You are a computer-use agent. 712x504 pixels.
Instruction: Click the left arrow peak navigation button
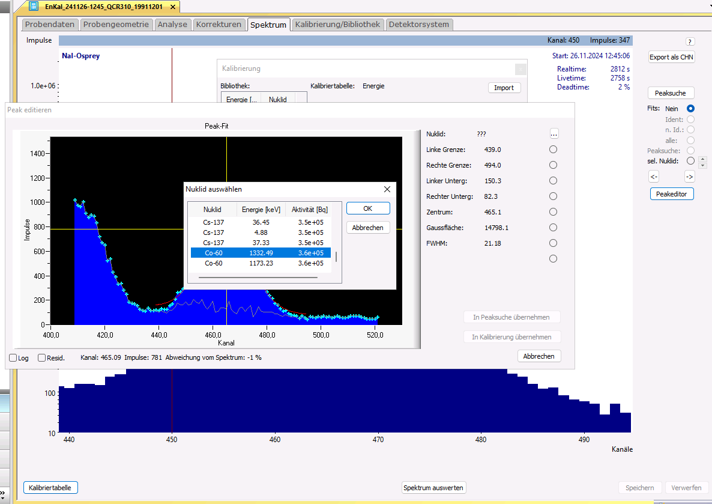coord(654,177)
